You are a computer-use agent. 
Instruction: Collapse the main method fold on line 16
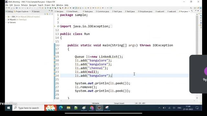click(59, 45)
